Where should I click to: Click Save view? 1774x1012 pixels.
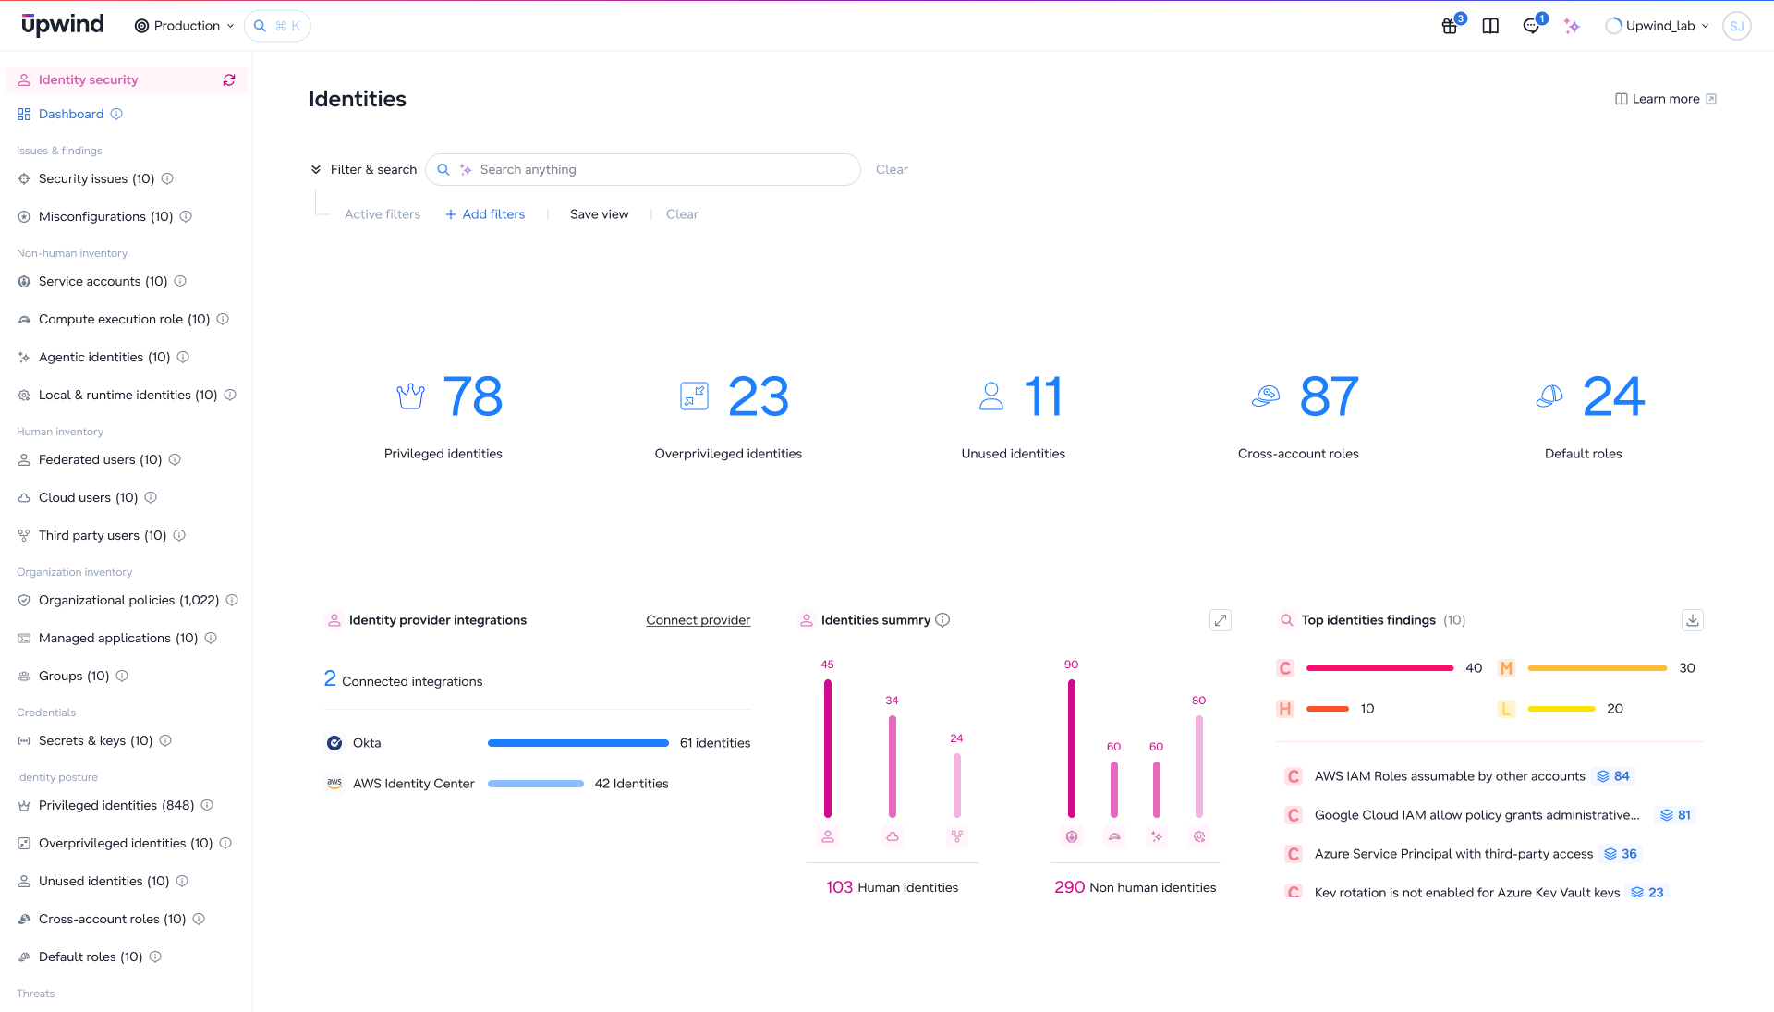(x=599, y=214)
